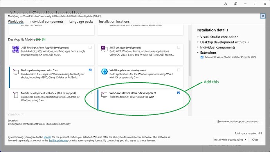Check the WinUI application development workload
The height and width of the screenshot is (152, 270).
point(178,70)
